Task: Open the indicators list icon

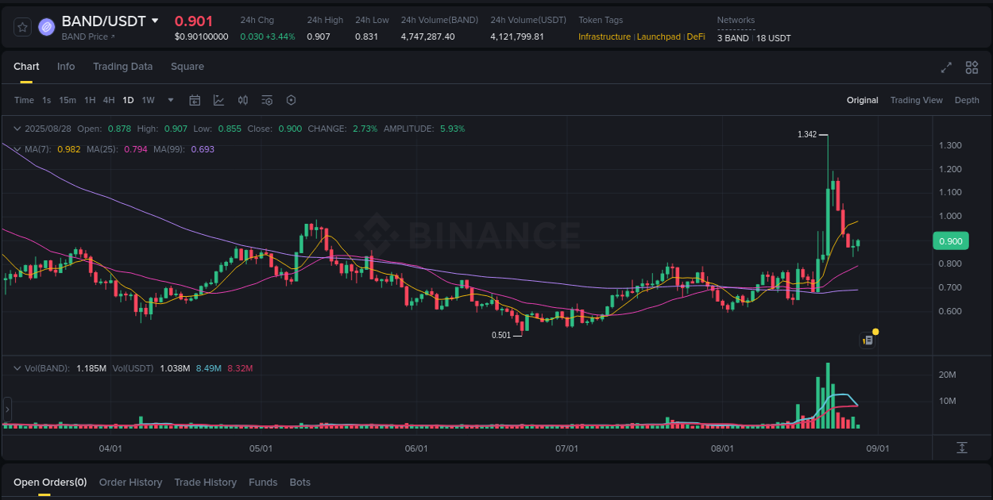Action: [267, 100]
